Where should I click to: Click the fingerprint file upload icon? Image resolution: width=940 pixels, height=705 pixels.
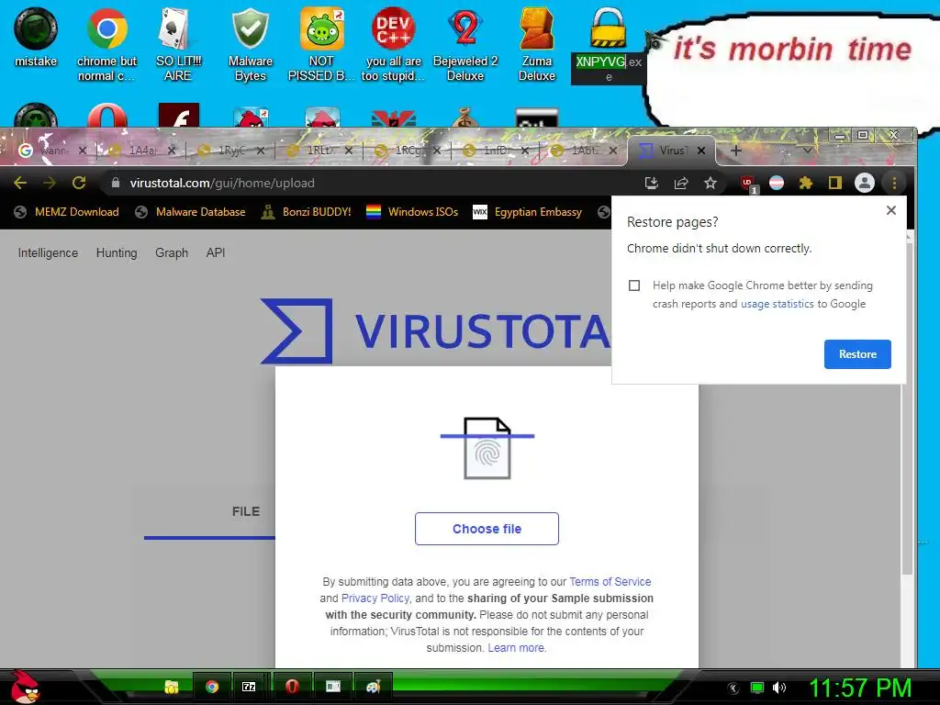(x=487, y=448)
